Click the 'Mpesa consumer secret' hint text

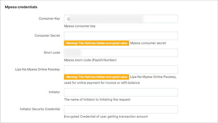[148, 43]
